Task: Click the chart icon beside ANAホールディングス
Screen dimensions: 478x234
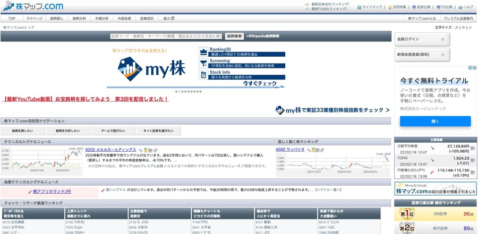Action: pos(150,150)
